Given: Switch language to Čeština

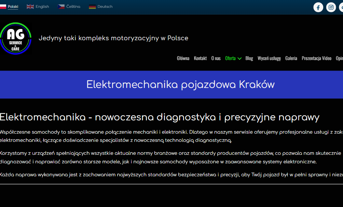Looking at the screenshot, I should (73, 6).
